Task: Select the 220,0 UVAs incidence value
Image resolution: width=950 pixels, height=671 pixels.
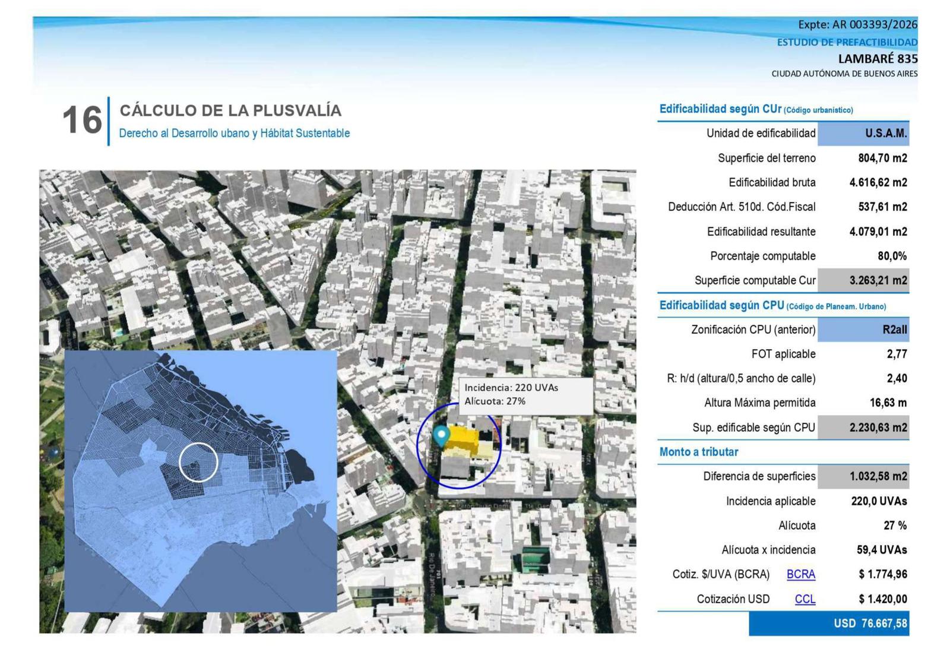Action: 879,501
